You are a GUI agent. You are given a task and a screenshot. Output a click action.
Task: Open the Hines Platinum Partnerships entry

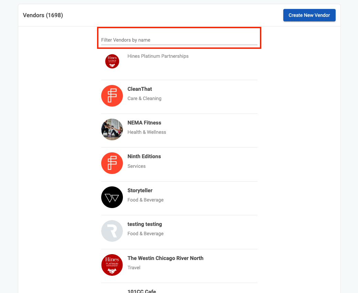point(158,56)
